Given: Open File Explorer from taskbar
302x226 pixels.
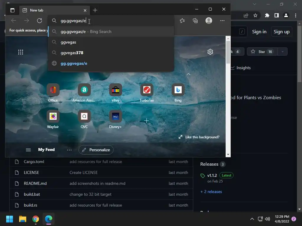Looking at the screenshot, I should (22, 219).
